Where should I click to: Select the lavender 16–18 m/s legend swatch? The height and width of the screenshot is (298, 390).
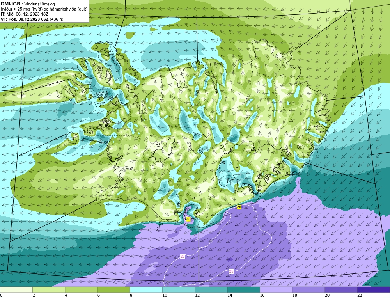(276, 289)
